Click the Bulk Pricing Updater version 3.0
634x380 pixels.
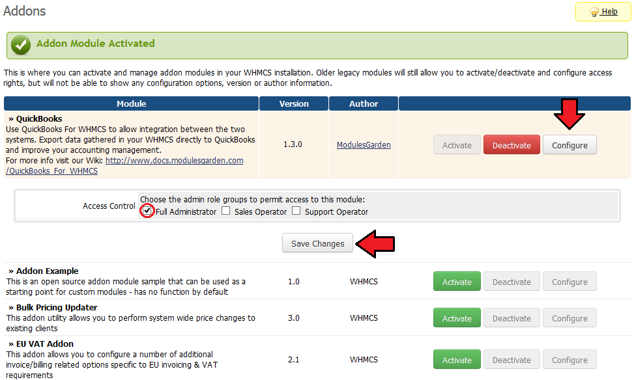tap(294, 318)
